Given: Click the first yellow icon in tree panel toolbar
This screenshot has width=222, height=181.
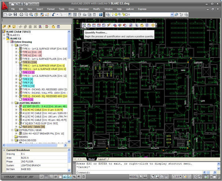Looking at the screenshot, I should click(x=4, y=27).
